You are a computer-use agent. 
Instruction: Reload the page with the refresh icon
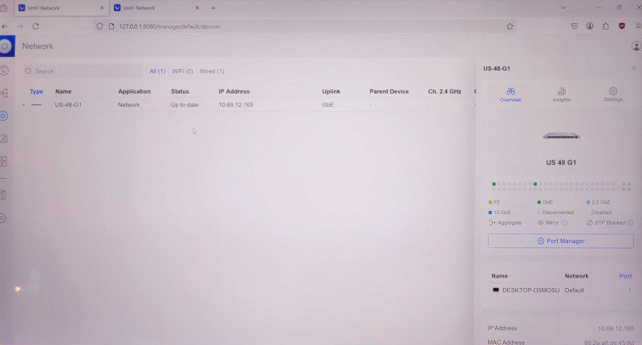coord(35,26)
